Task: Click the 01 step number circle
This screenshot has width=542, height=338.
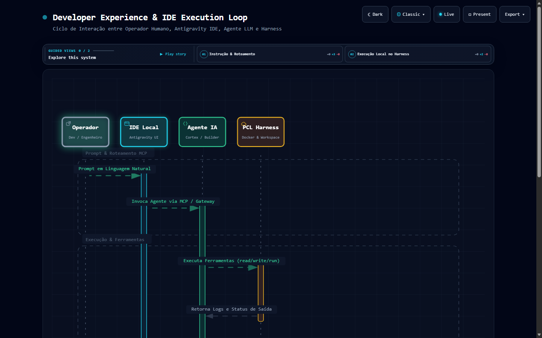Action: click(x=204, y=54)
